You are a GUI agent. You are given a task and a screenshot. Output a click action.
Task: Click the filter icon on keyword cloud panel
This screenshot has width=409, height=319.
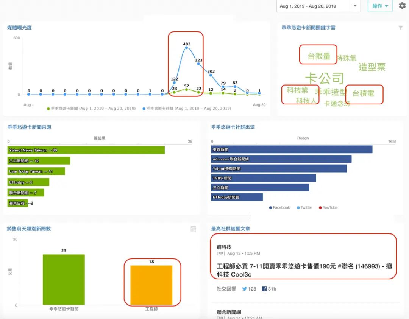pyautogui.click(x=401, y=28)
